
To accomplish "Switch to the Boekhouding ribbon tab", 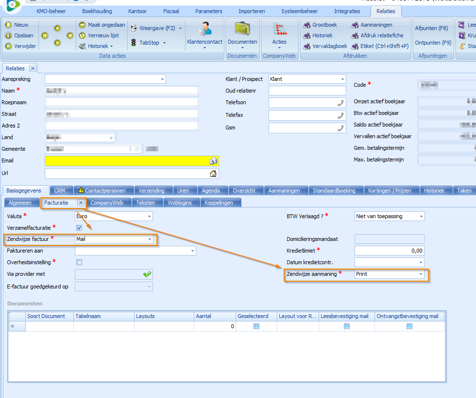I will [97, 11].
